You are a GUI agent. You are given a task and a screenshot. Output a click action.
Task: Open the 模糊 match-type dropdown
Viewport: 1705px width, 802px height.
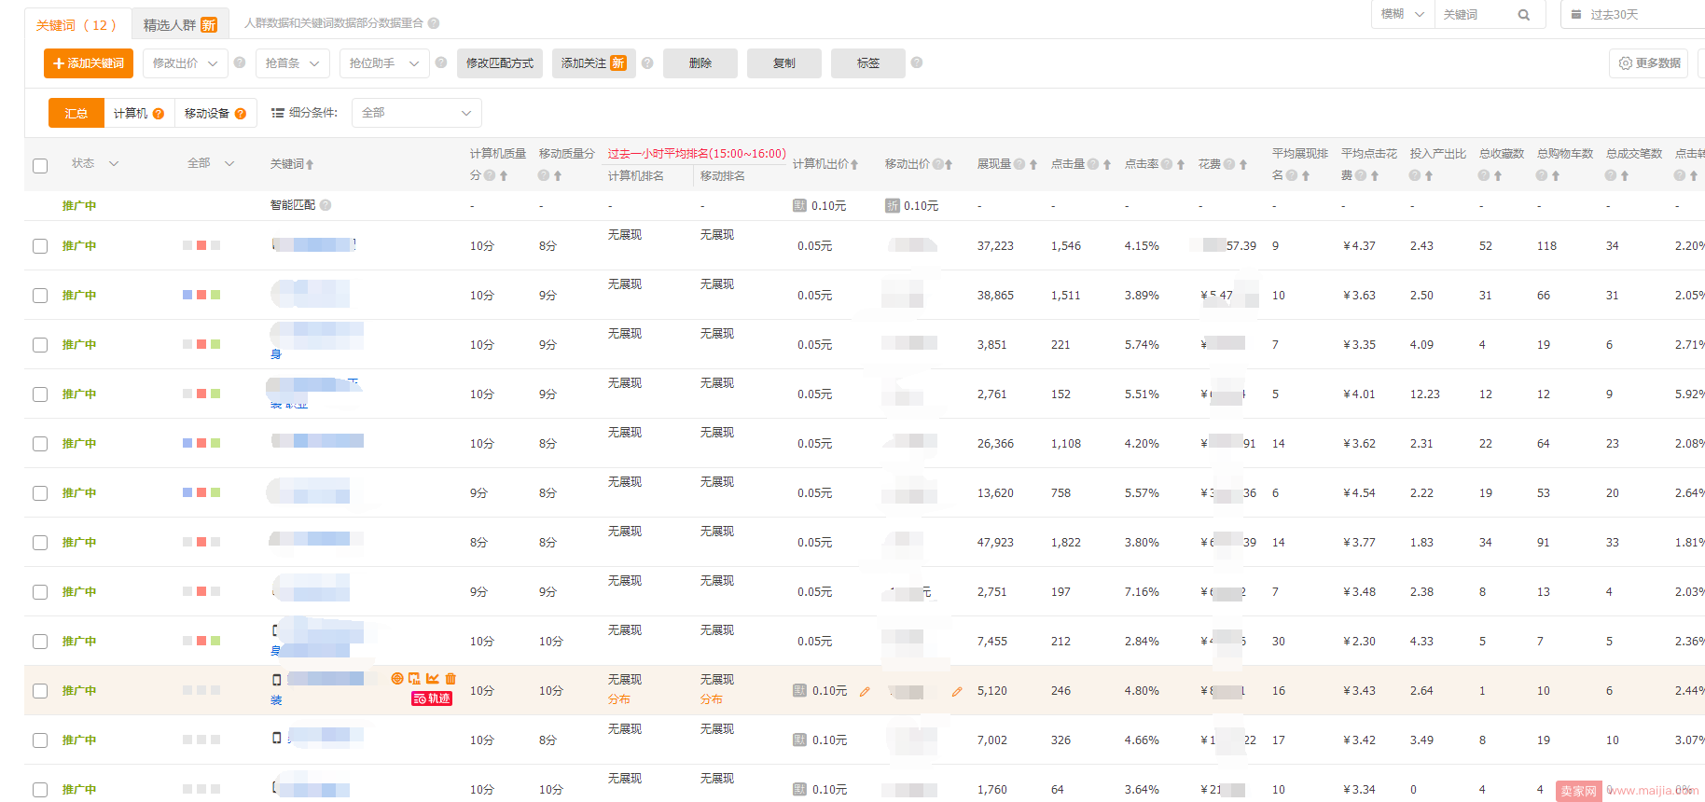(1403, 15)
